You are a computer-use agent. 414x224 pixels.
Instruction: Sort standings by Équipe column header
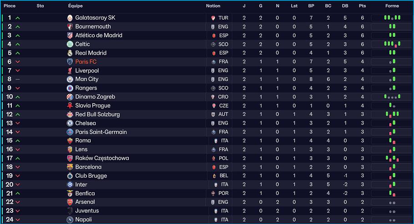(76, 6)
